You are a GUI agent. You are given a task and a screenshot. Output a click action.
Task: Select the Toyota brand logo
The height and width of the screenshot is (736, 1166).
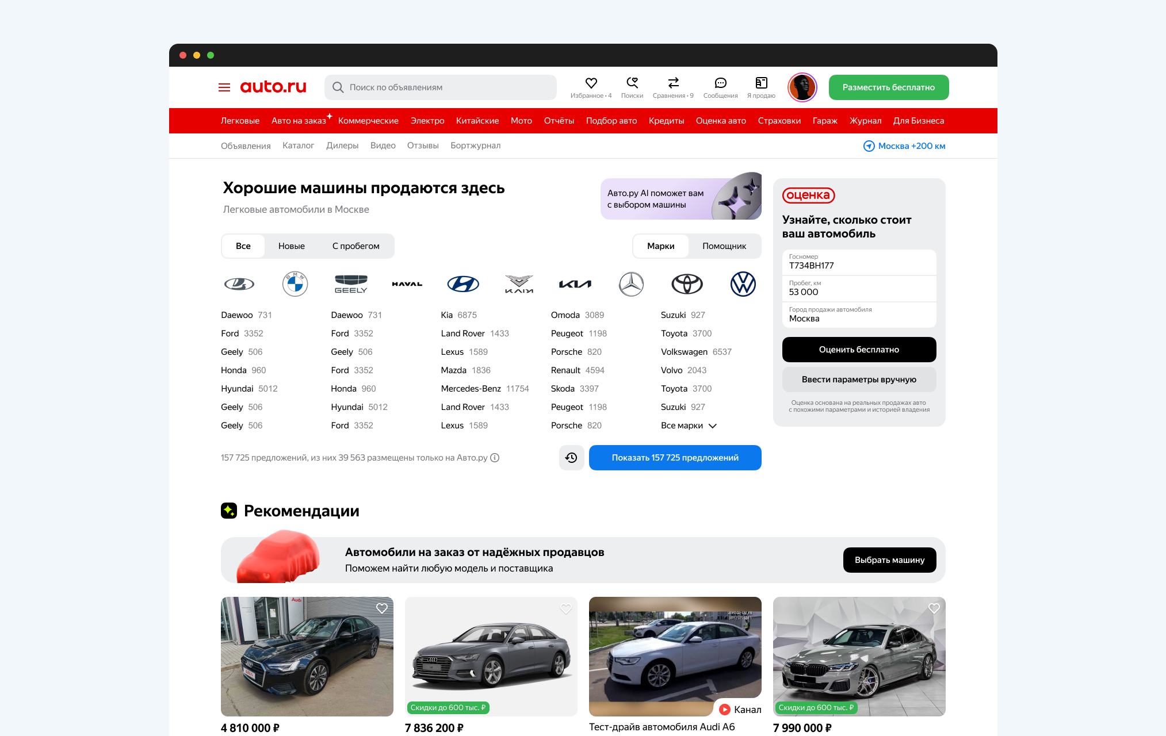coord(687,284)
